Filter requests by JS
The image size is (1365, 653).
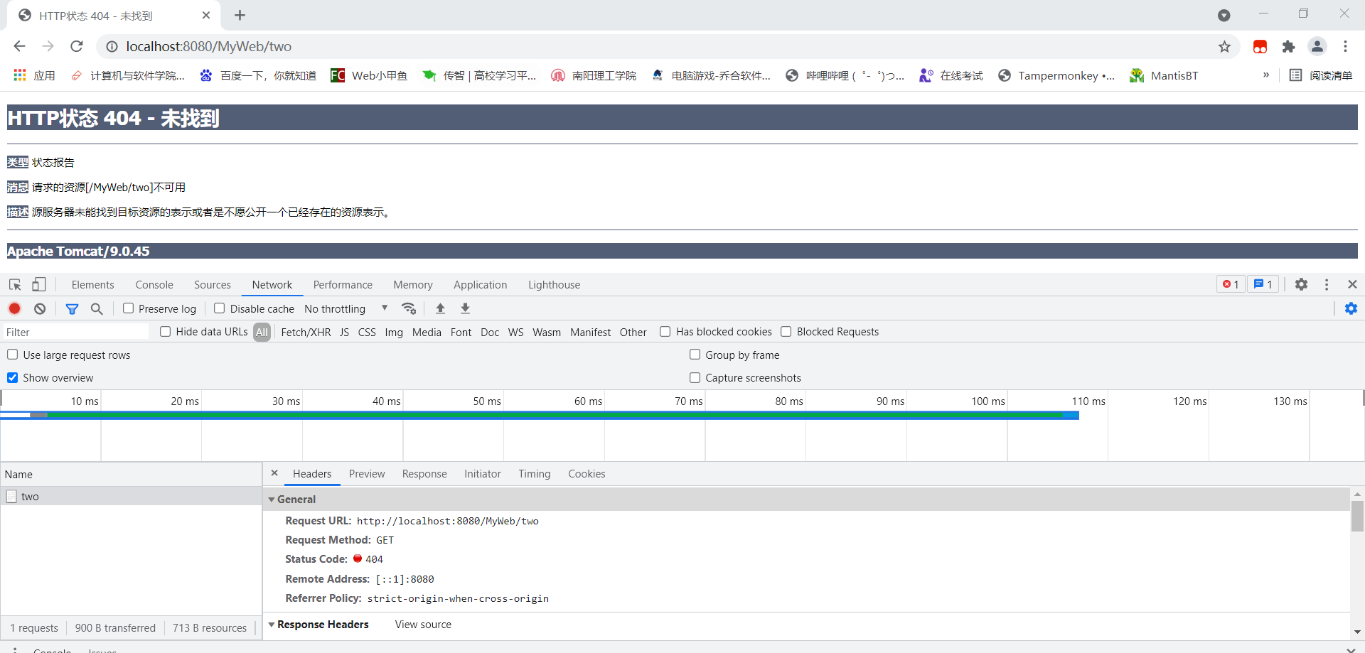click(x=344, y=332)
